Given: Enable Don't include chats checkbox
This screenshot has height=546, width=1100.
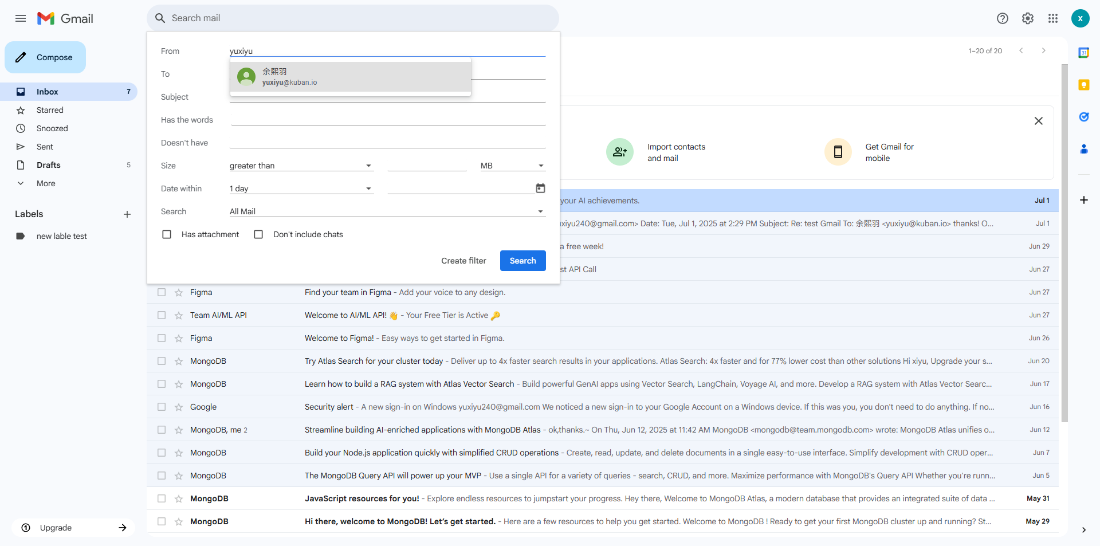Looking at the screenshot, I should (x=258, y=234).
